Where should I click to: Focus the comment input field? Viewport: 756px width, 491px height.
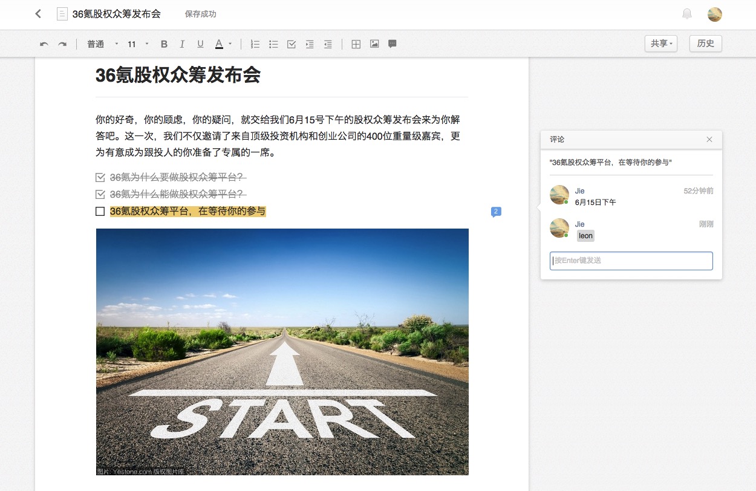pos(631,261)
